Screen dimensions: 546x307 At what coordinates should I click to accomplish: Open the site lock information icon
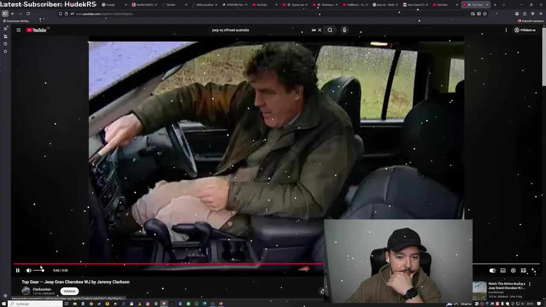click(66, 14)
